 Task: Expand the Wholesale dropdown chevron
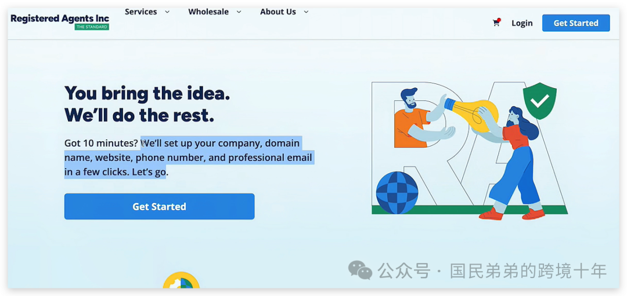[239, 12]
